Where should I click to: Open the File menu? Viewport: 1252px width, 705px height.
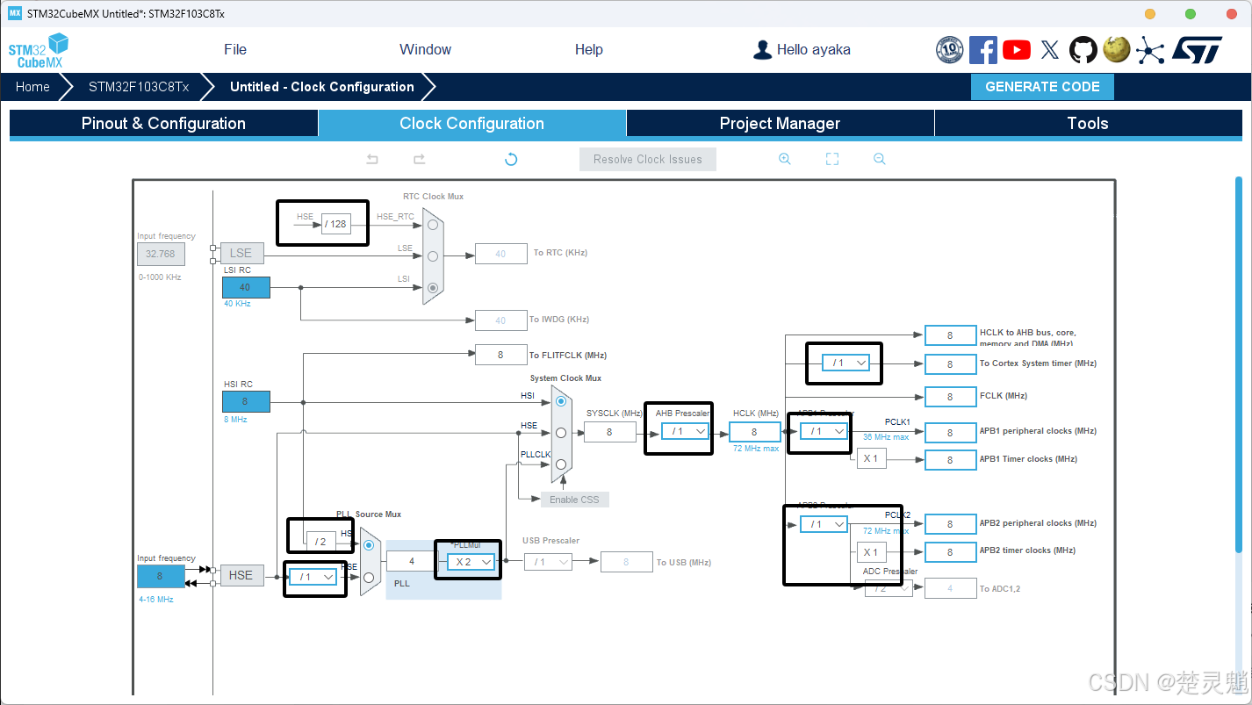(235, 50)
